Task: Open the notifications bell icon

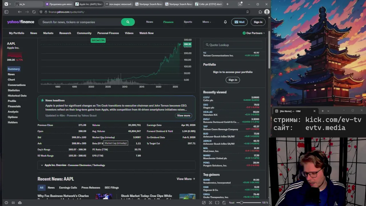Action: click(225, 22)
